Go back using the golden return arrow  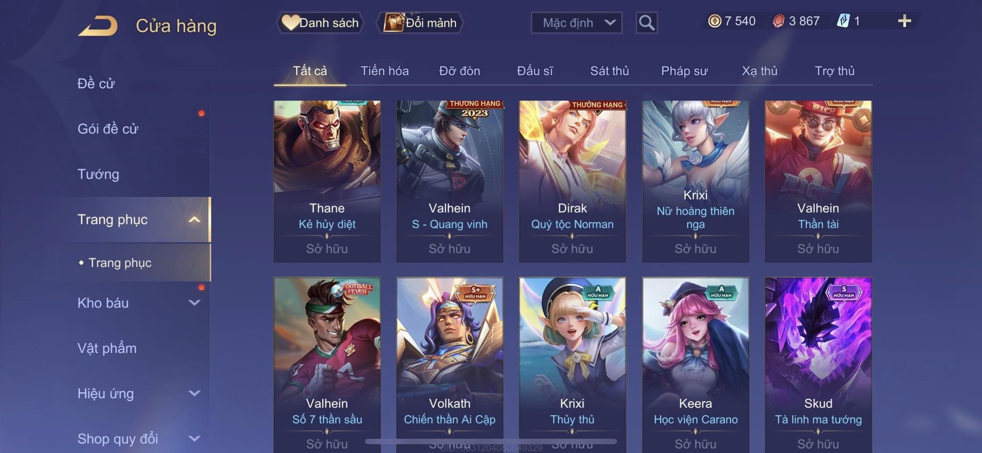(98, 26)
